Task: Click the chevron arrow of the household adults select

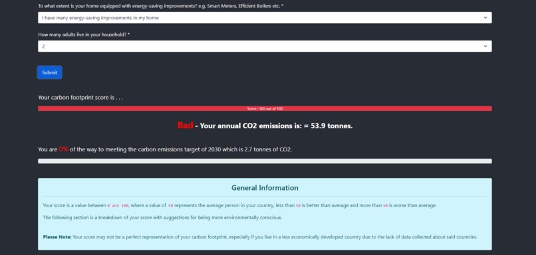Action: pyautogui.click(x=485, y=46)
